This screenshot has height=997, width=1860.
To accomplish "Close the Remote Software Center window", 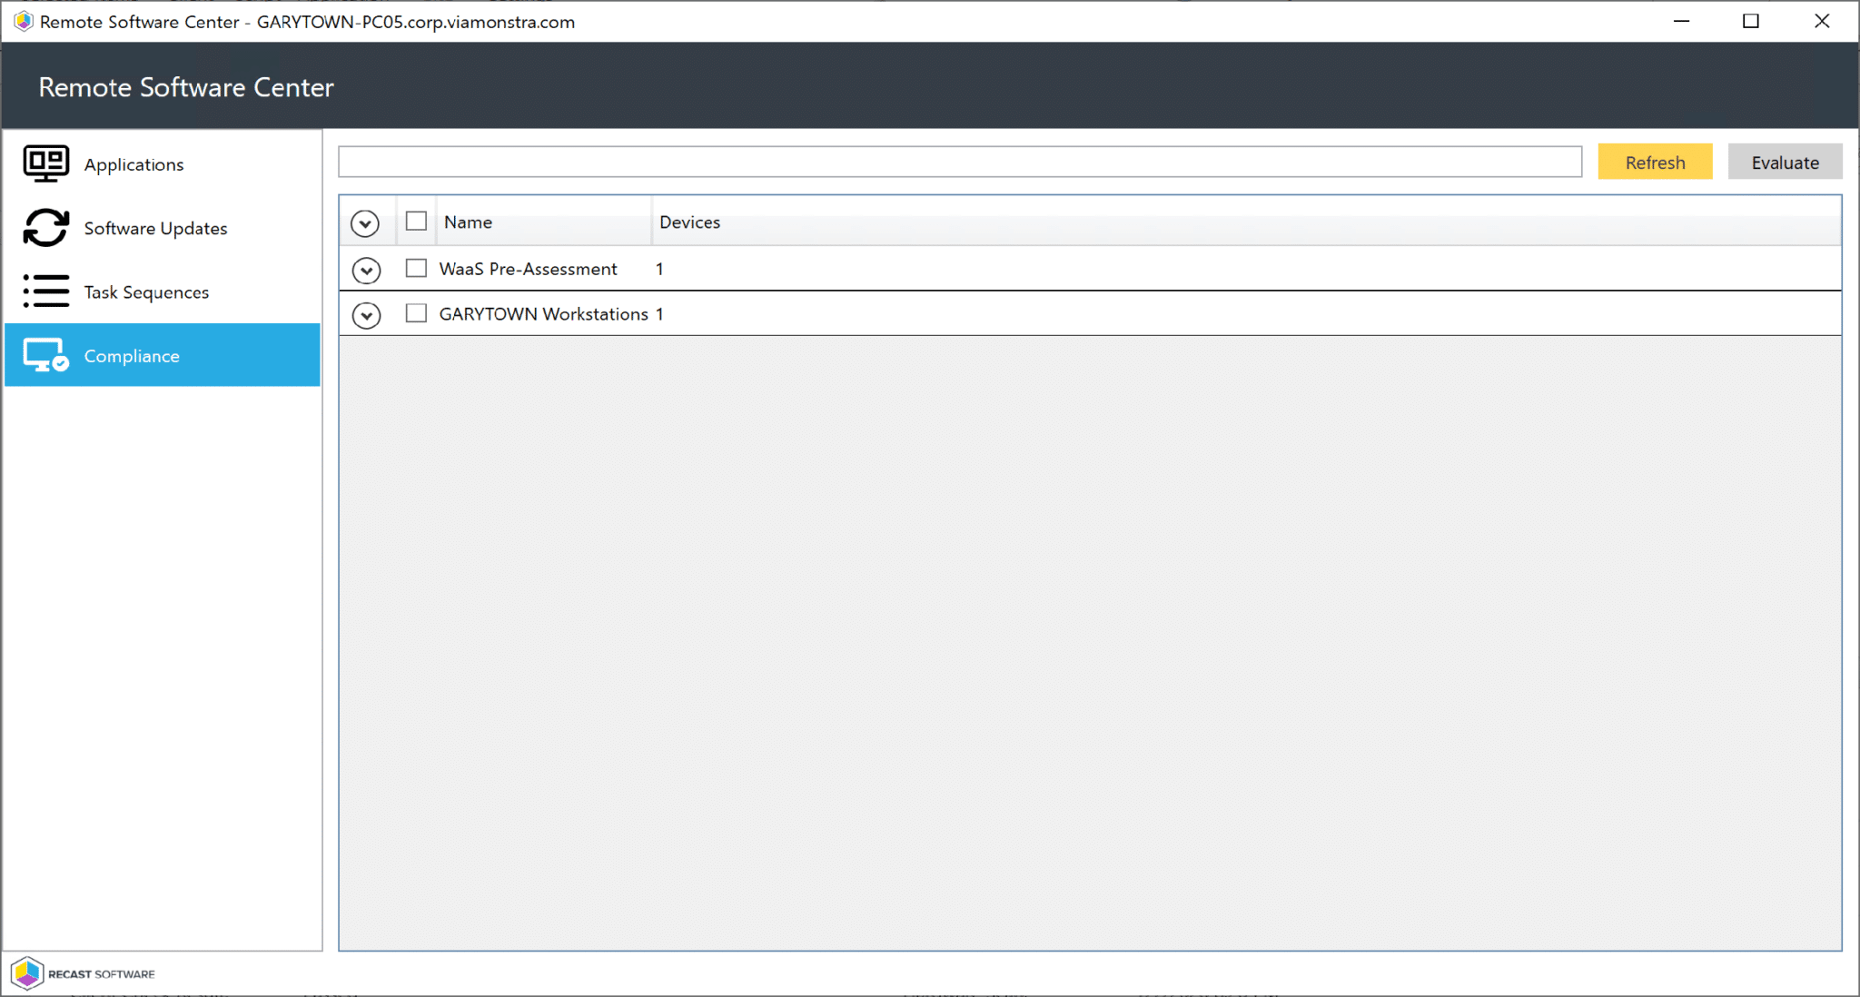I will point(1822,21).
